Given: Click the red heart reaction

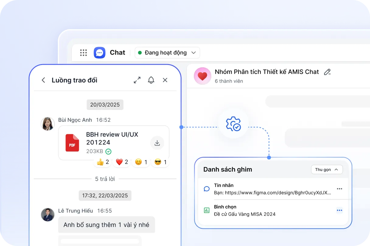Looking at the screenshot, I should pos(122,162).
